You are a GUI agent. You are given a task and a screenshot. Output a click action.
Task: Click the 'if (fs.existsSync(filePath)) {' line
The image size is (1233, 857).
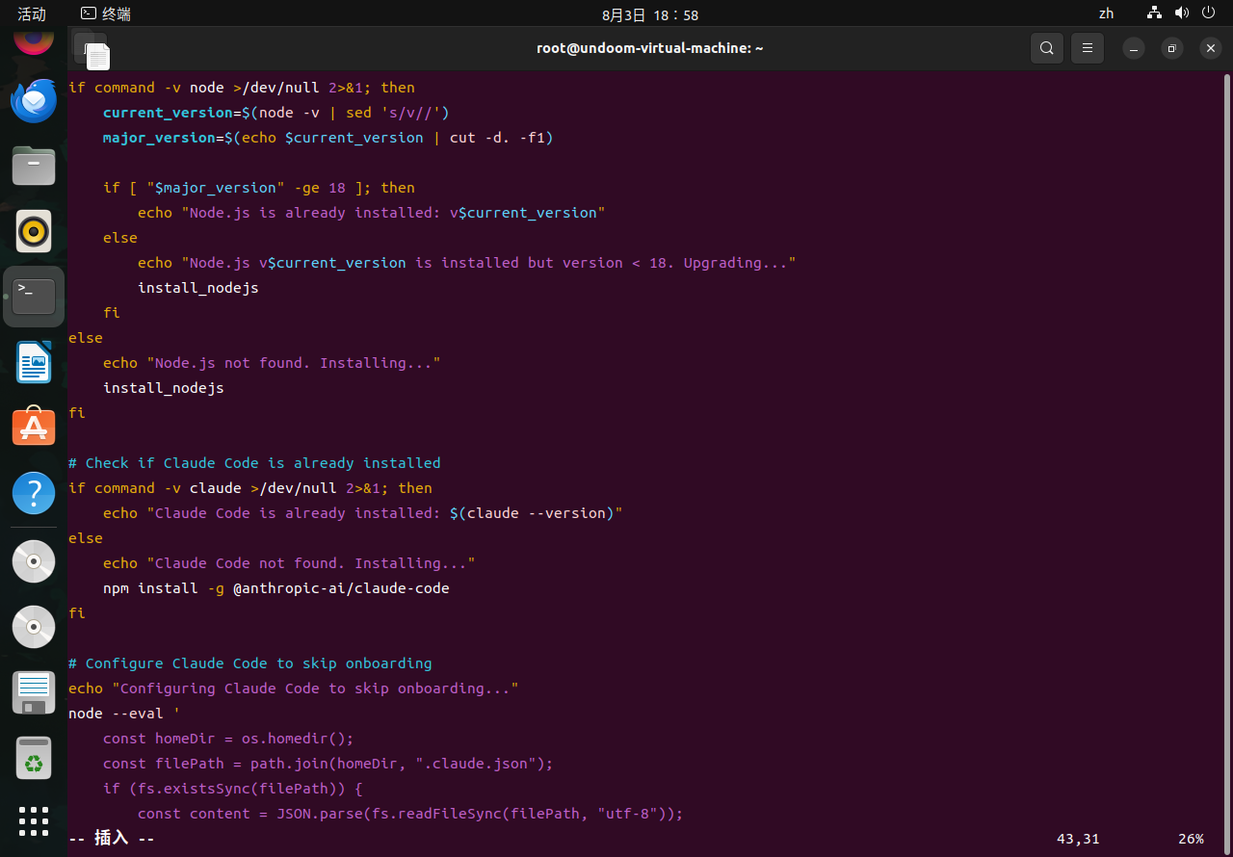point(233,789)
